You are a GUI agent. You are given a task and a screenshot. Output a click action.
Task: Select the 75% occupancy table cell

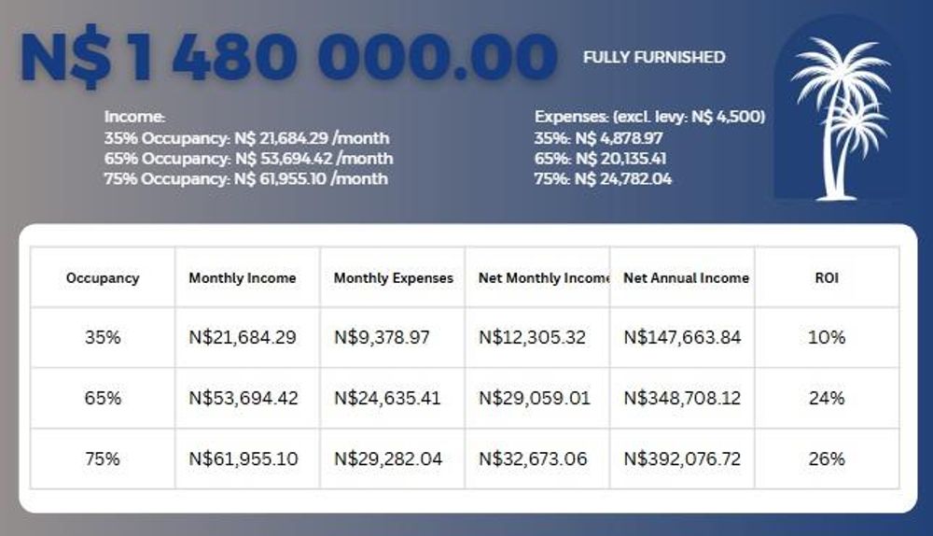[x=103, y=458]
